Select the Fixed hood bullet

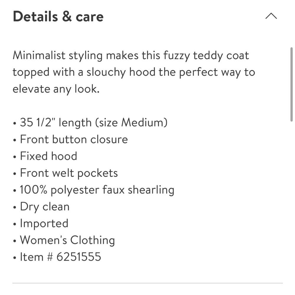[x=48, y=156]
